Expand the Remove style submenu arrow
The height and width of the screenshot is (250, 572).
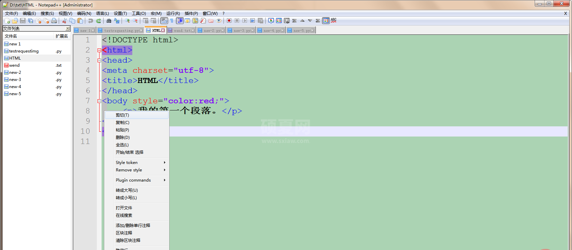click(x=165, y=170)
